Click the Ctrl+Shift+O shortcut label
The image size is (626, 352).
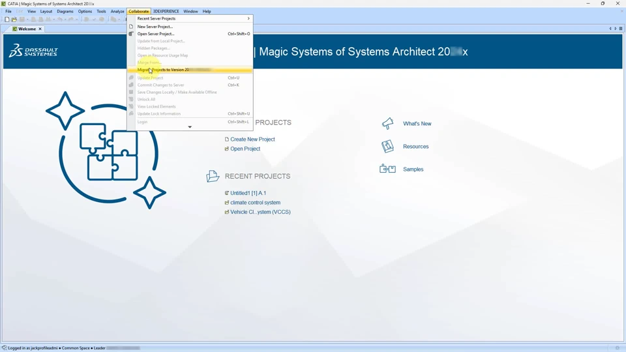[x=239, y=34]
